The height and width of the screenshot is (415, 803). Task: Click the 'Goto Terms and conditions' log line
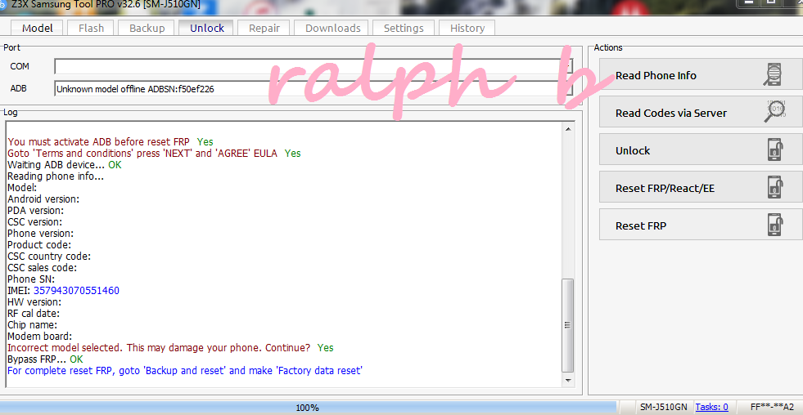point(154,154)
